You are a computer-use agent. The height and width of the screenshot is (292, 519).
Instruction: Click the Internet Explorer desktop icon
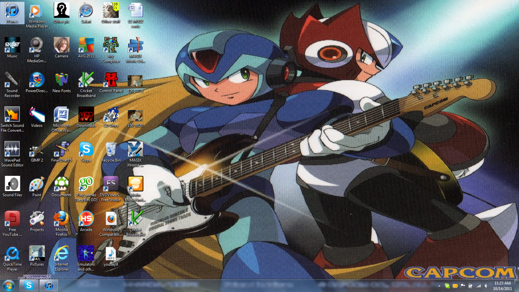pyautogui.click(x=61, y=253)
